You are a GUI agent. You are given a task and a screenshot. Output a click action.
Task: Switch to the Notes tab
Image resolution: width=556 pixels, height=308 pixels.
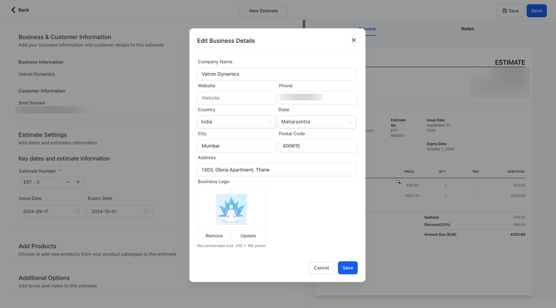click(x=467, y=29)
